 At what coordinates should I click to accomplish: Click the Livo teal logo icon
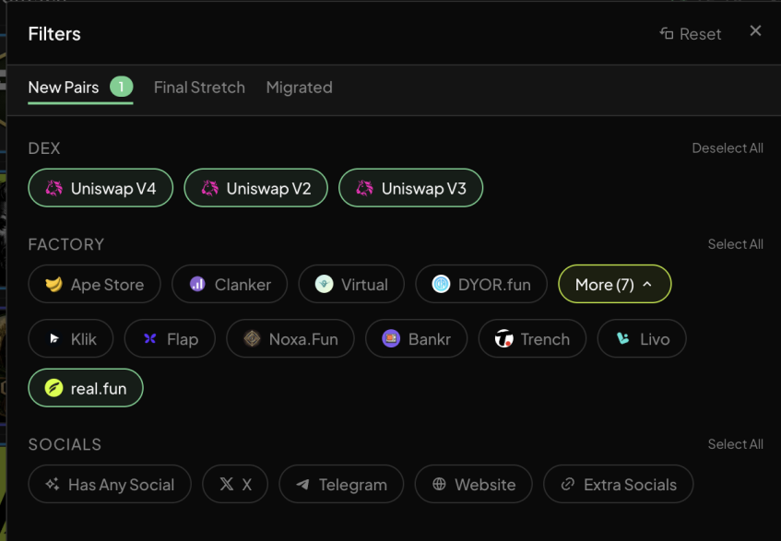coord(622,338)
